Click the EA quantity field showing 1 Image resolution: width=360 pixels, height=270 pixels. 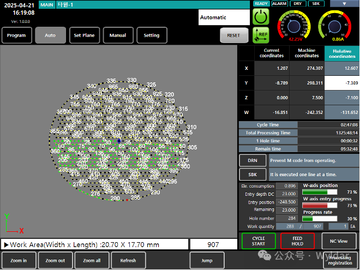point(339,226)
